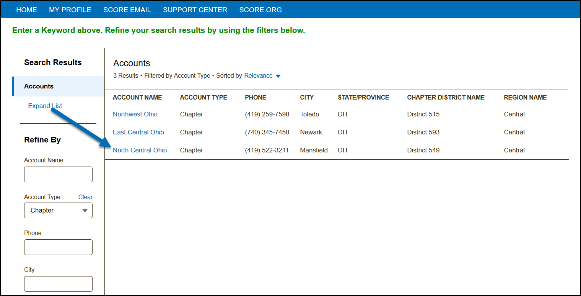Click the STATE/PROVINCE column header
The image size is (581, 296).
point(363,97)
